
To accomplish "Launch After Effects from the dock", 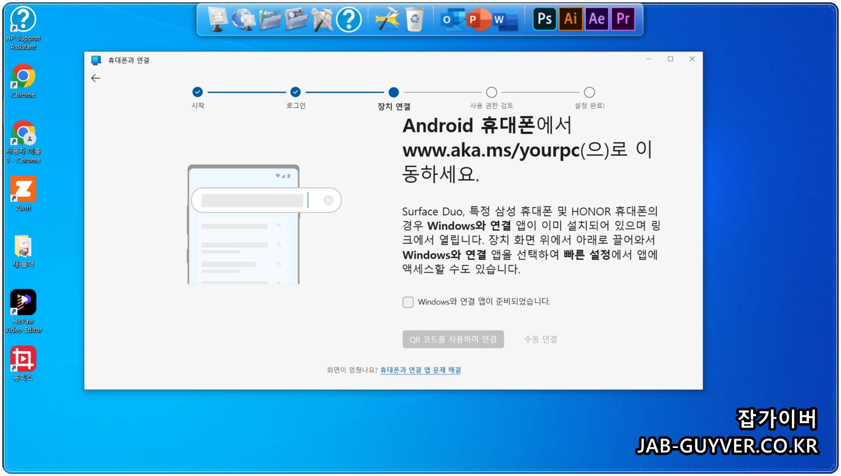I will [x=597, y=19].
